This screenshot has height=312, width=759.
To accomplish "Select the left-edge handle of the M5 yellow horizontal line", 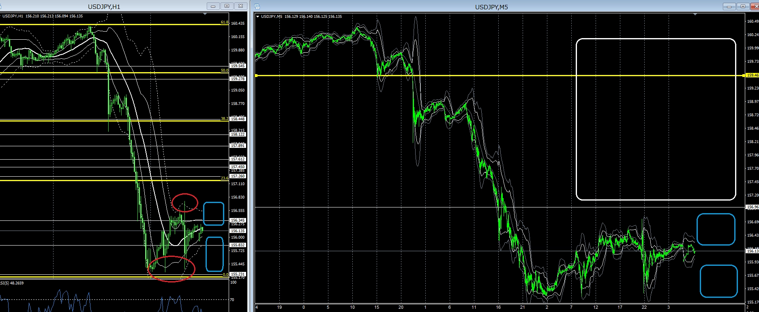I will pos(256,75).
